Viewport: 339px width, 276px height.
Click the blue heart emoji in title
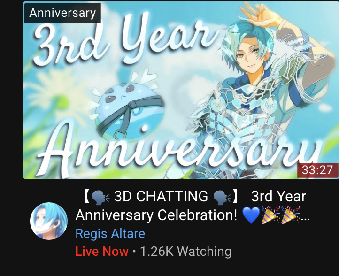[x=251, y=215]
